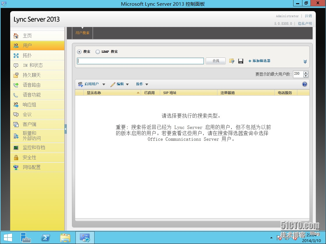Select the LDAP 搜索 radio button
Screen dimensions: 326x244
(98, 52)
